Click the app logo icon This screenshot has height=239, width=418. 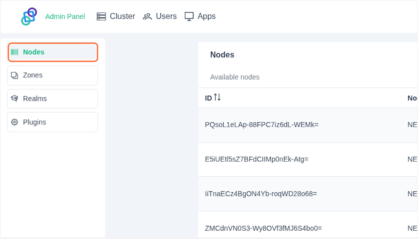coord(29,16)
